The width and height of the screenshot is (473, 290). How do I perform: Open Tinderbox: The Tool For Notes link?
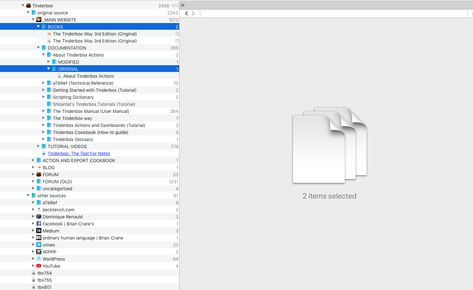(79, 153)
